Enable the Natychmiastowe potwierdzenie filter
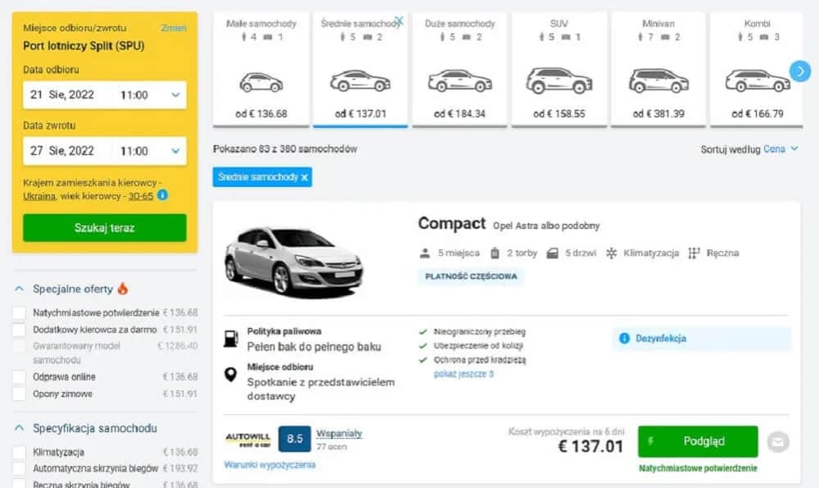The image size is (819, 488). (20, 312)
